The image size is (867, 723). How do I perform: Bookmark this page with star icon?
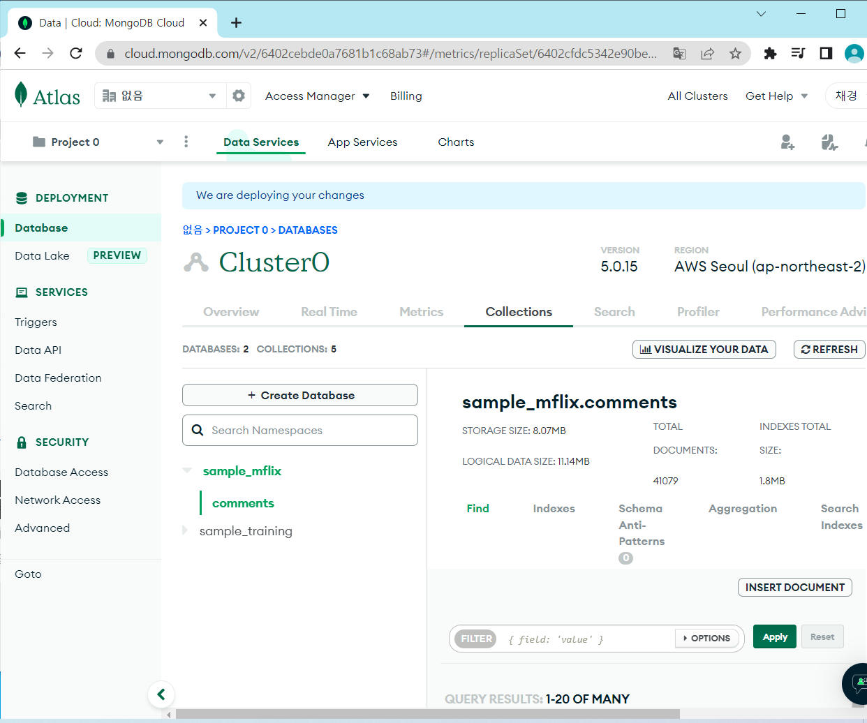point(735,54)
